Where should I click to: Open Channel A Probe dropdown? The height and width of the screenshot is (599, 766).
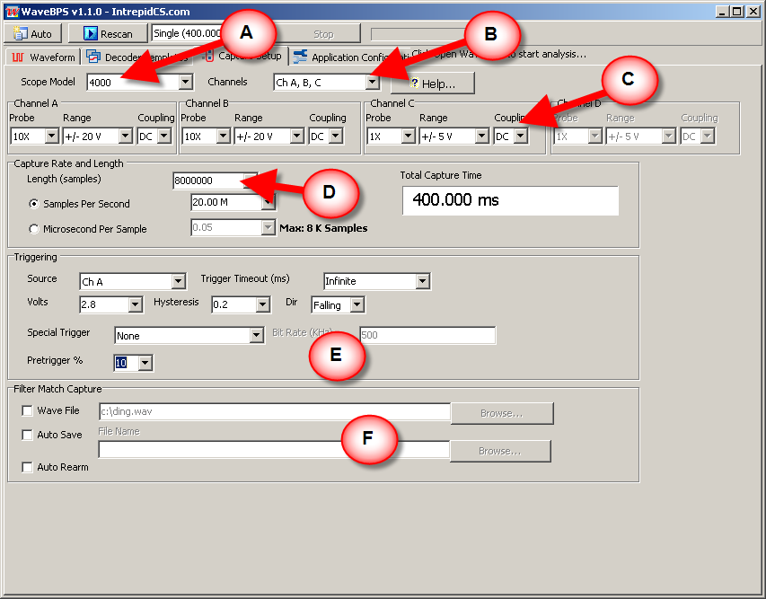coord(51,137)
